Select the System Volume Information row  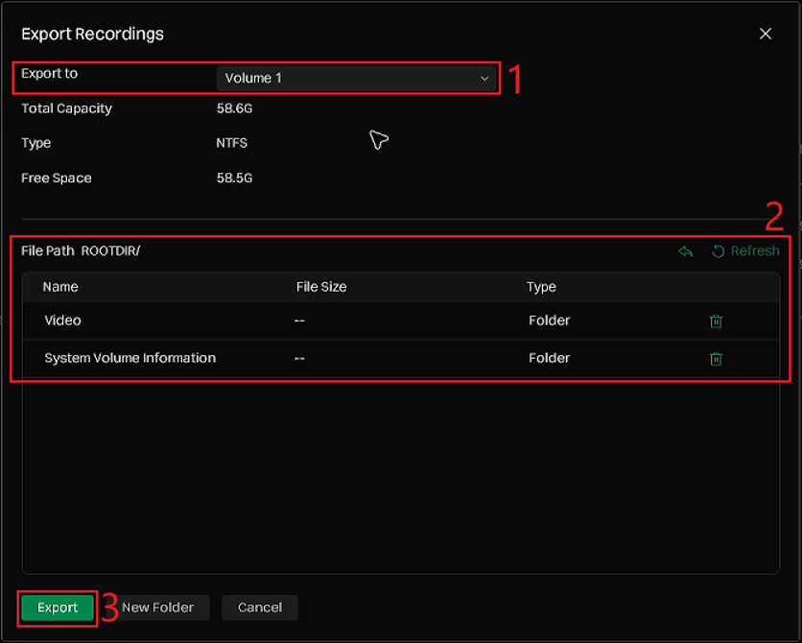[400, 358]
